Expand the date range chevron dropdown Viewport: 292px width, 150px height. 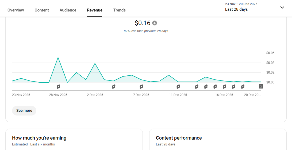pyautogui.click(x=282, y=7)
